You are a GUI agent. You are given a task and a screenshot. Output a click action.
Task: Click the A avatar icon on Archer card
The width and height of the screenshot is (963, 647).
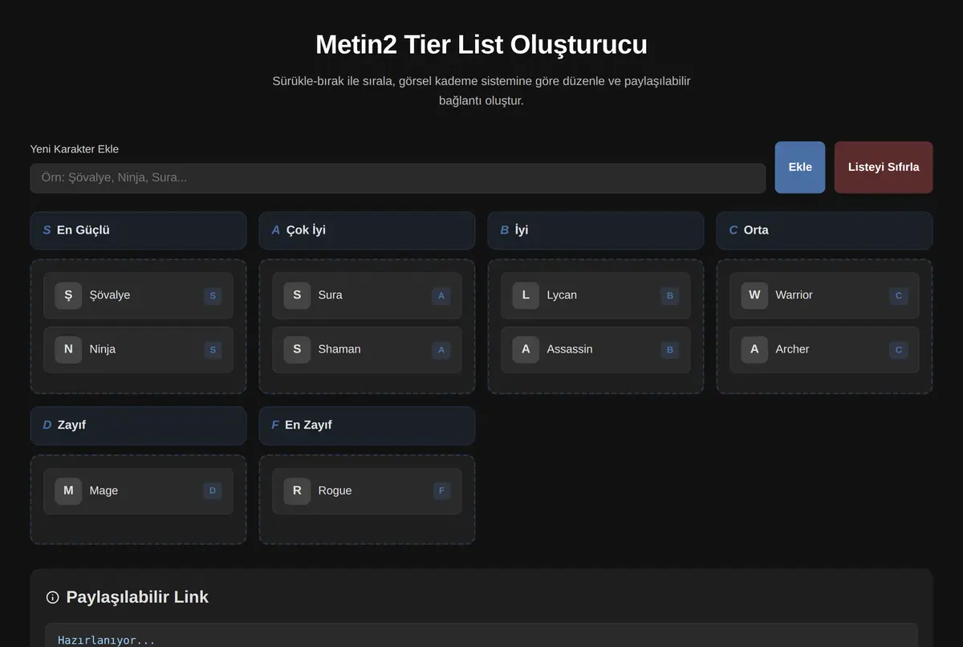[754, 349]
